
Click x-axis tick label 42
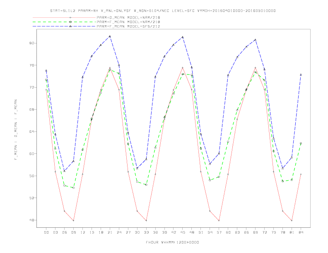(x=174, y=232)
